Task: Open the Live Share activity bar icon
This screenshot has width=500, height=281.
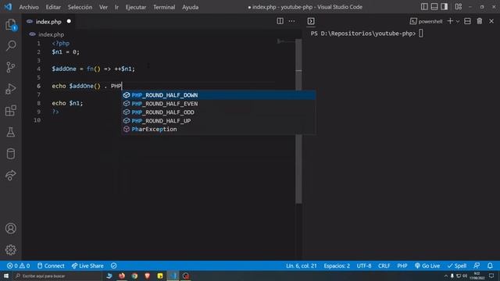Action: [x=11, y=175]
